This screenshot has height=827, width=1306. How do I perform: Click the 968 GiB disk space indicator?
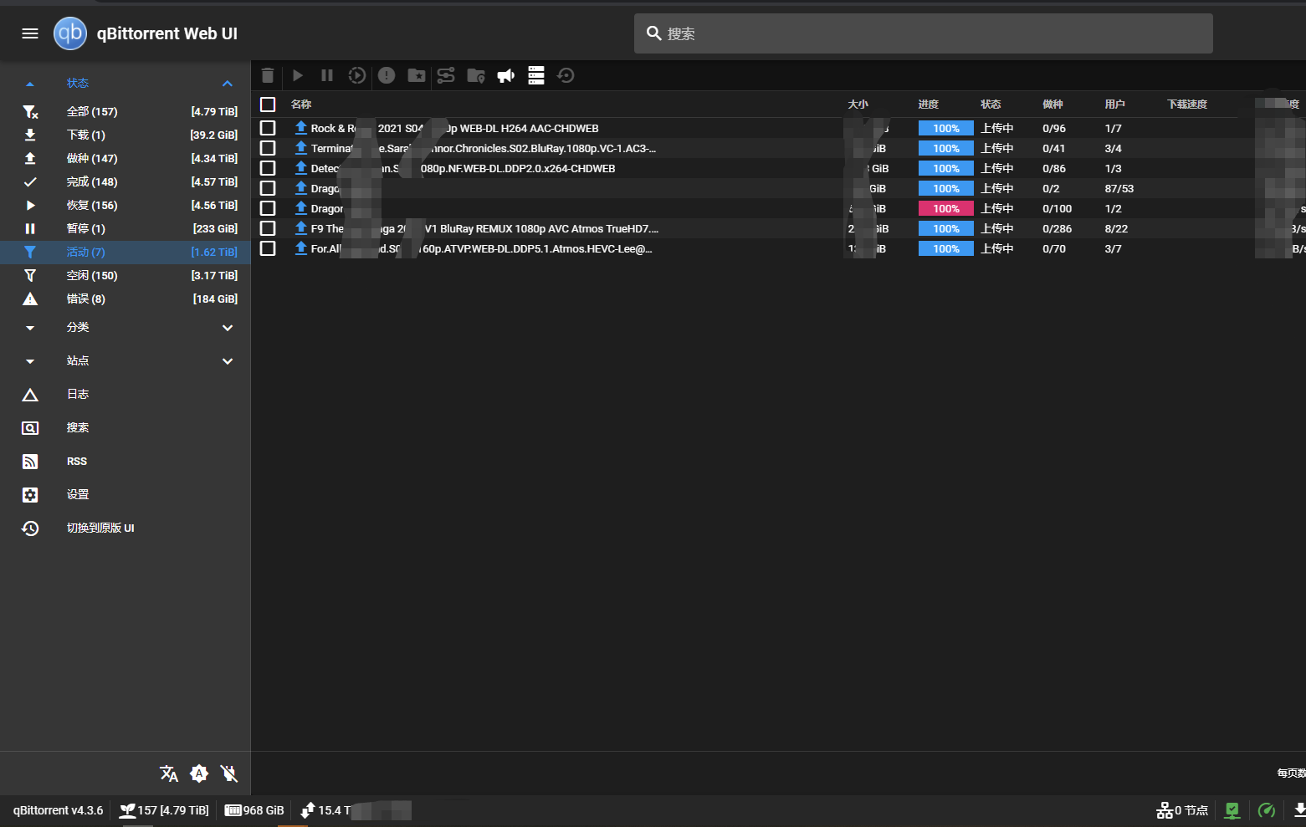pyautogui.click(x=254, y=810)
